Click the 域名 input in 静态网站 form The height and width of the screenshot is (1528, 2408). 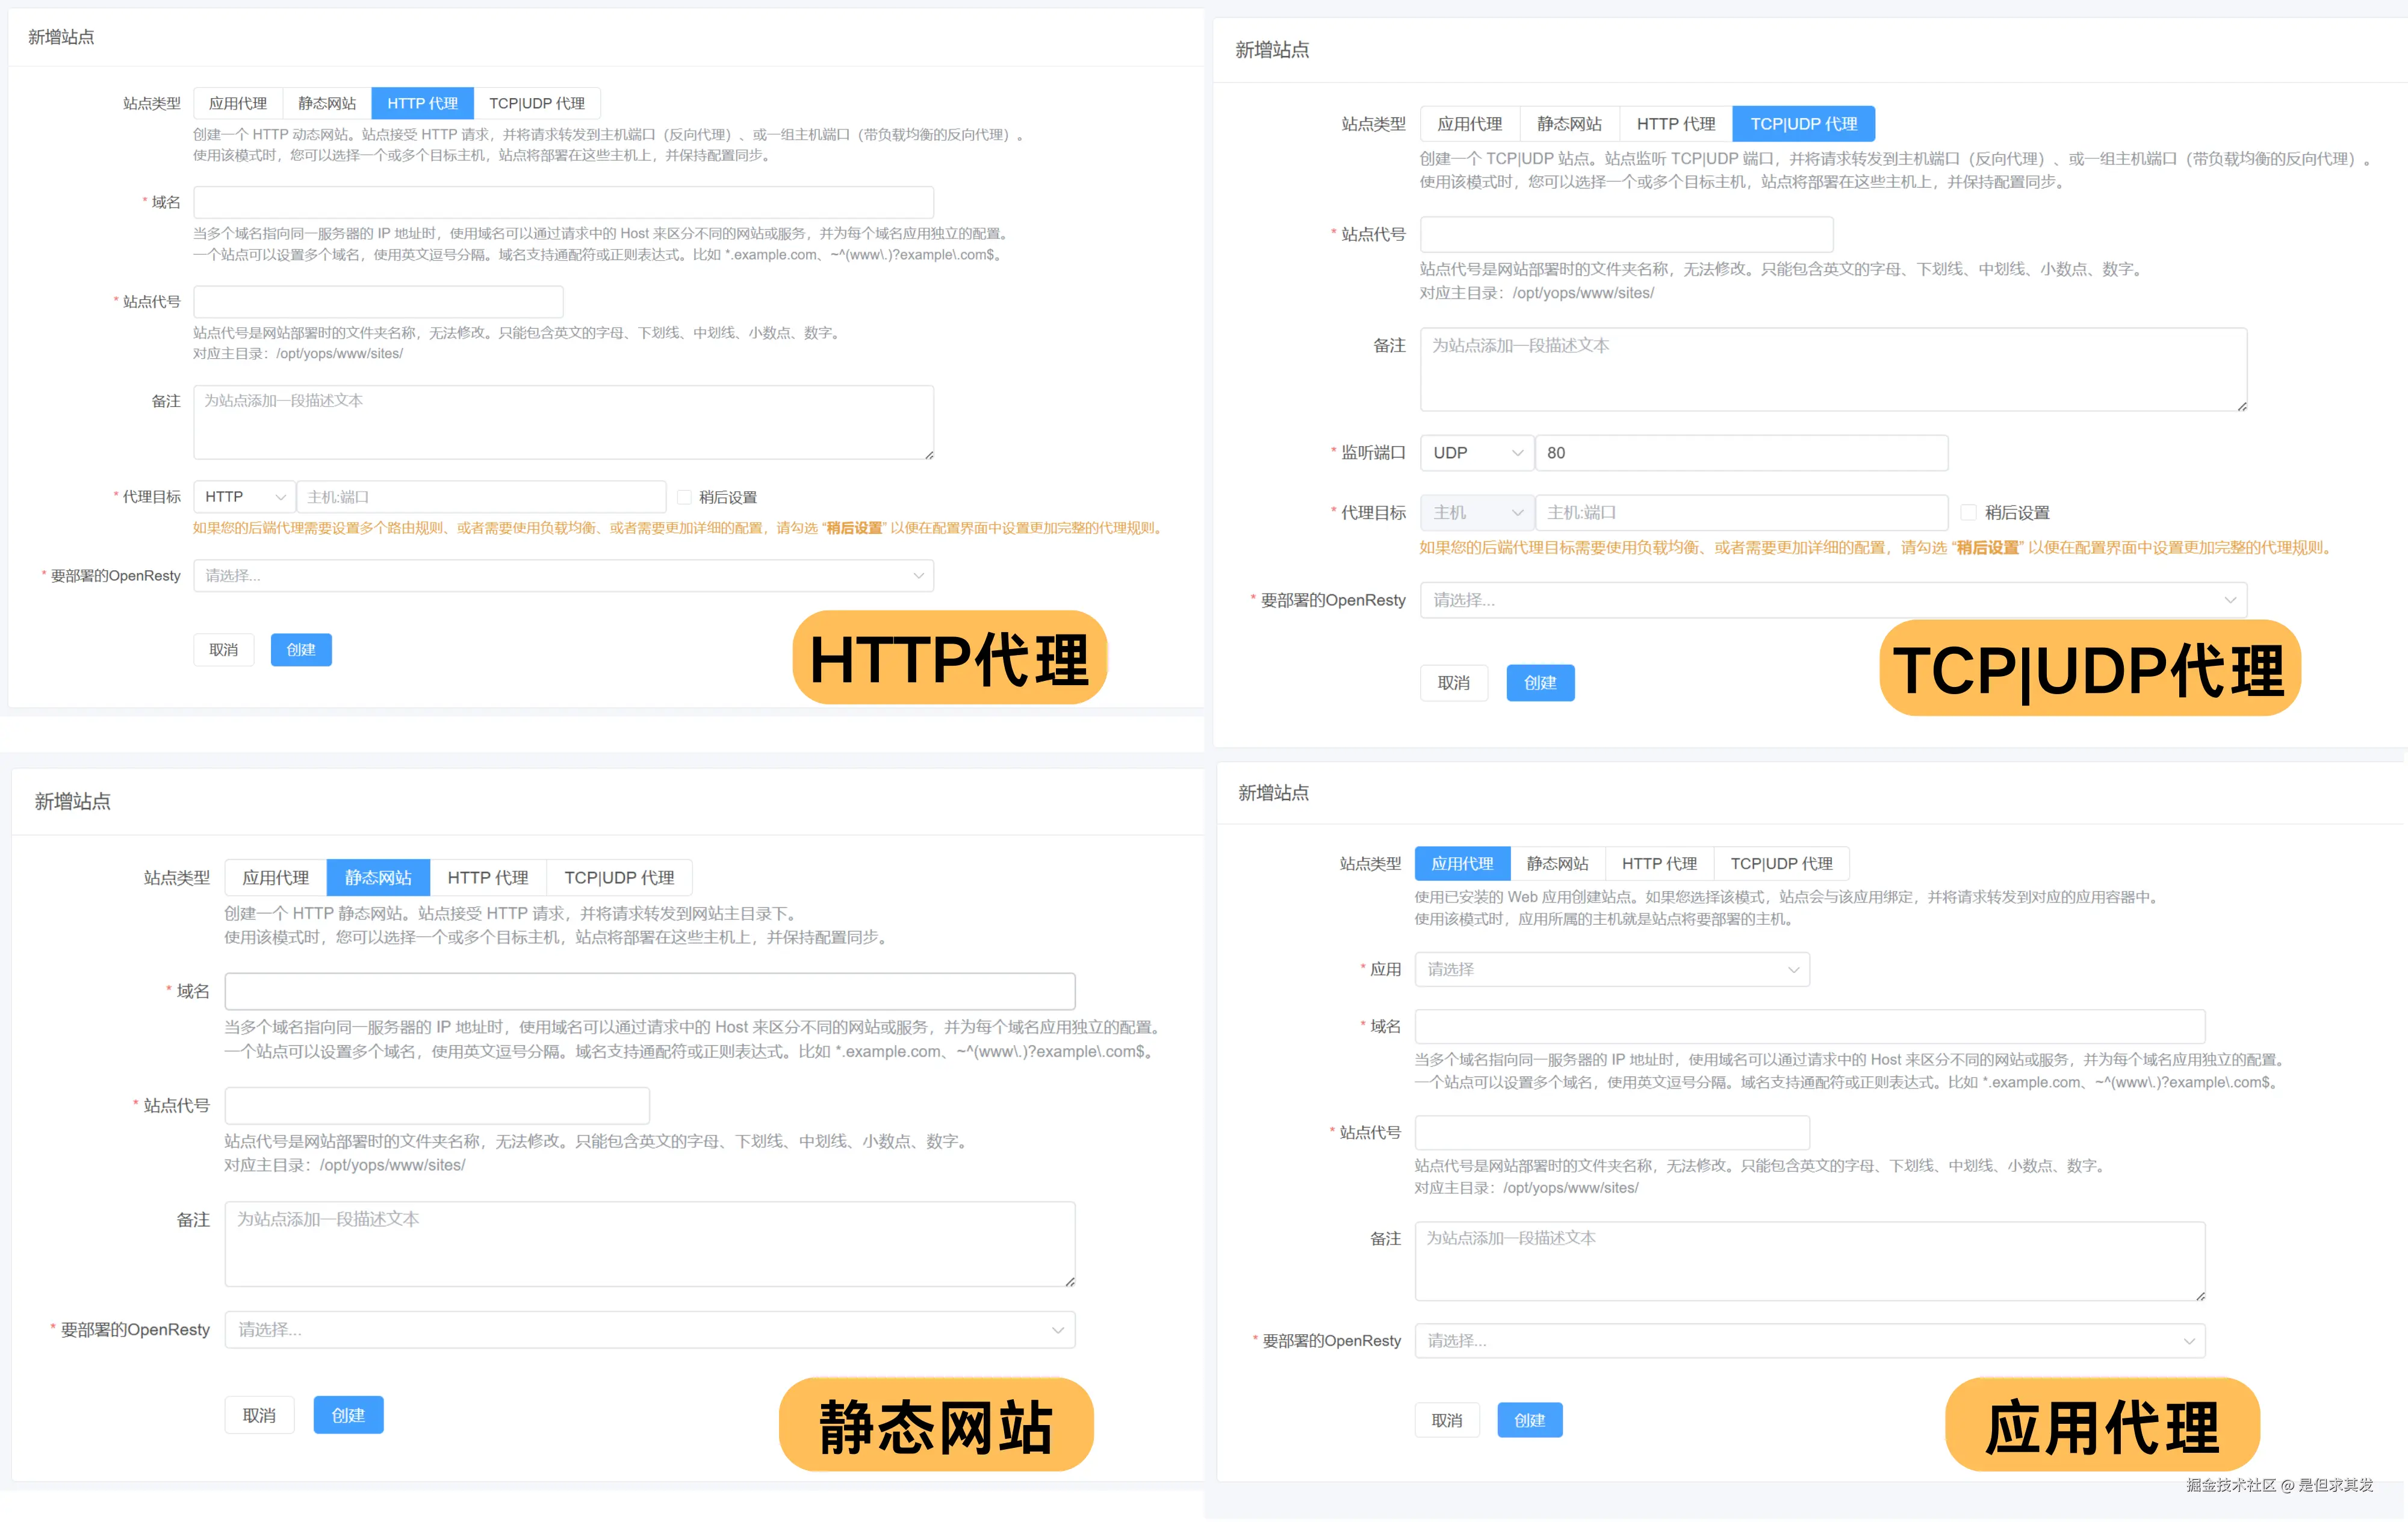click(x=649, y=991)
